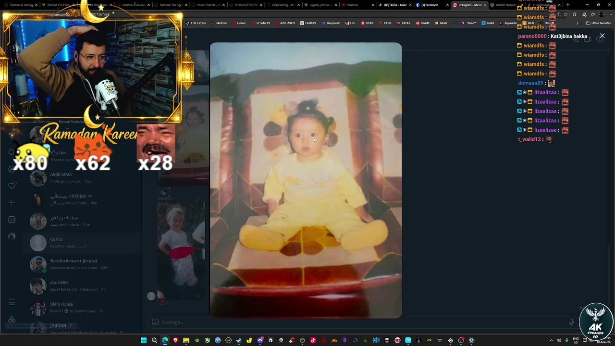Open the LIVE Center bookmark
Image resolution: width=615 pixels, height=346 pixels.
[196, 23]
